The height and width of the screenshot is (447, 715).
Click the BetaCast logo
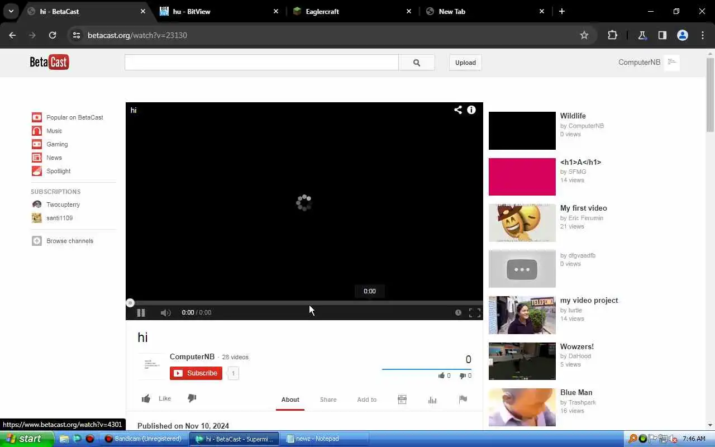click(49, 62)
